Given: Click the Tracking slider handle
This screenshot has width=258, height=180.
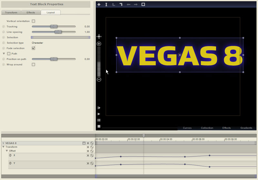Looking at the screenshot, I should (x=54, y=27).
